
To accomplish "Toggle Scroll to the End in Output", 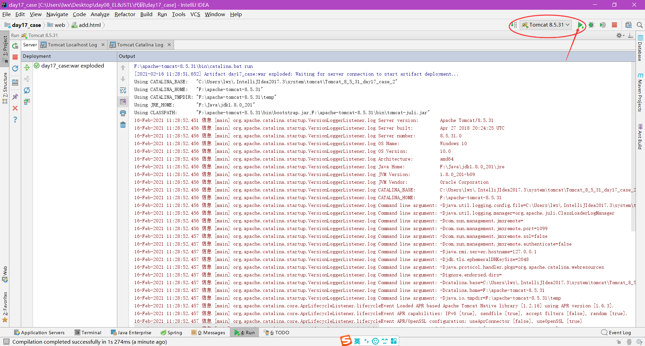I will tap(123, 101).
